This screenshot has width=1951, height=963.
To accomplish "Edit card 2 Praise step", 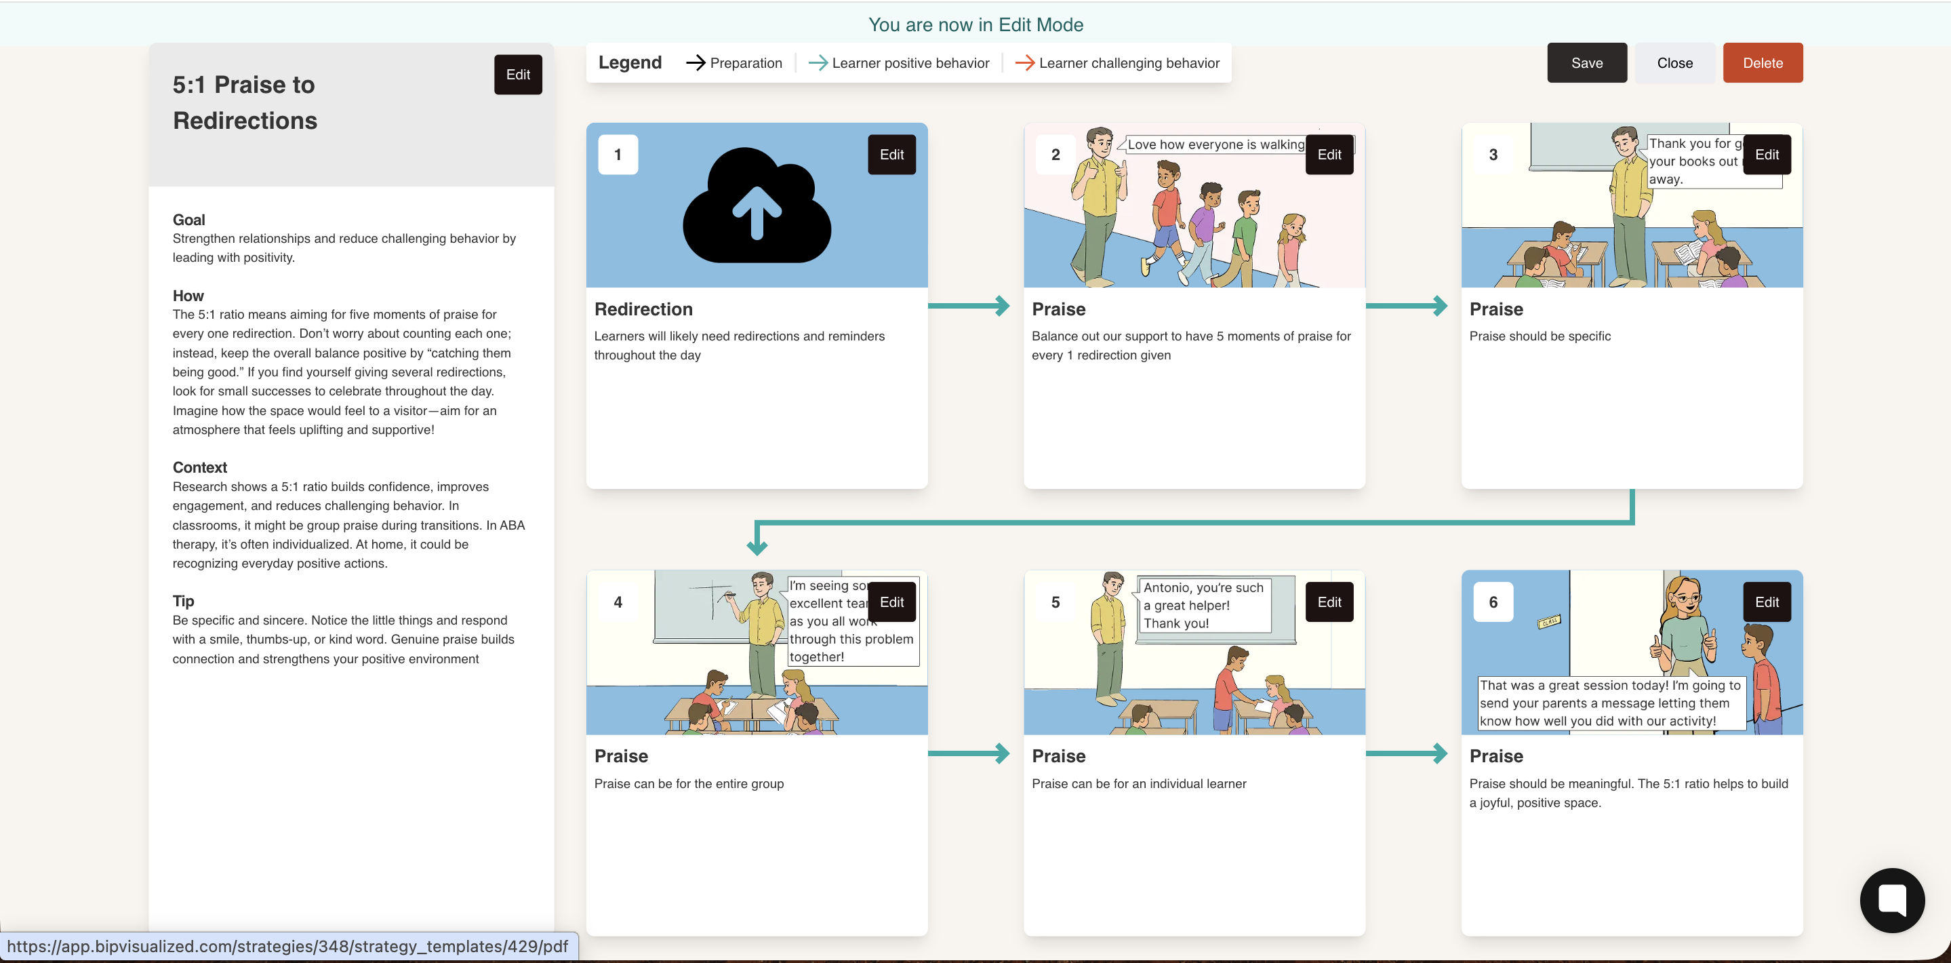I will pyautogui.click(x=1329, y=155).
